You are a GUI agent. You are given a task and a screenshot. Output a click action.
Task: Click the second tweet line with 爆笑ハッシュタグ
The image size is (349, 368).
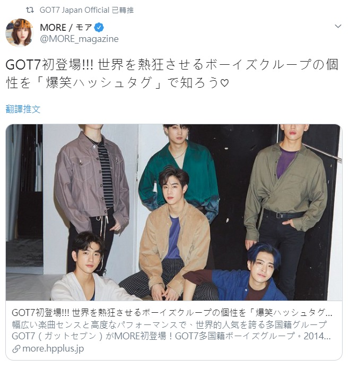tap(117, 83)
